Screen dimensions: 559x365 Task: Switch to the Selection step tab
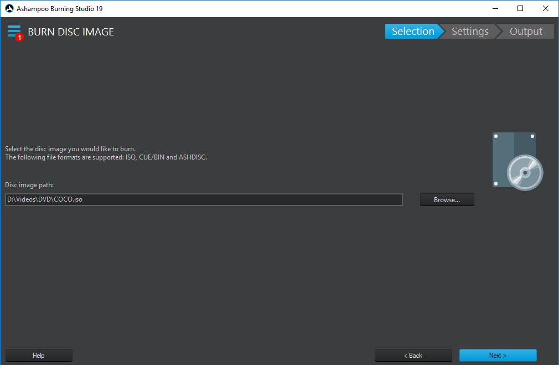(413, 32)
